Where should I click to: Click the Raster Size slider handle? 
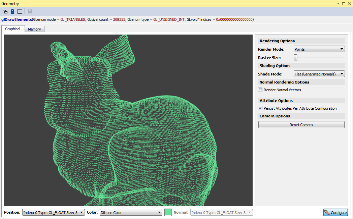[x=295, y=58]
